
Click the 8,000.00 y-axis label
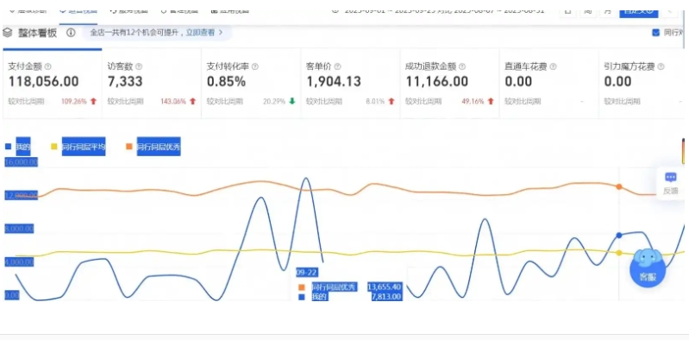(x=19, y=230)
